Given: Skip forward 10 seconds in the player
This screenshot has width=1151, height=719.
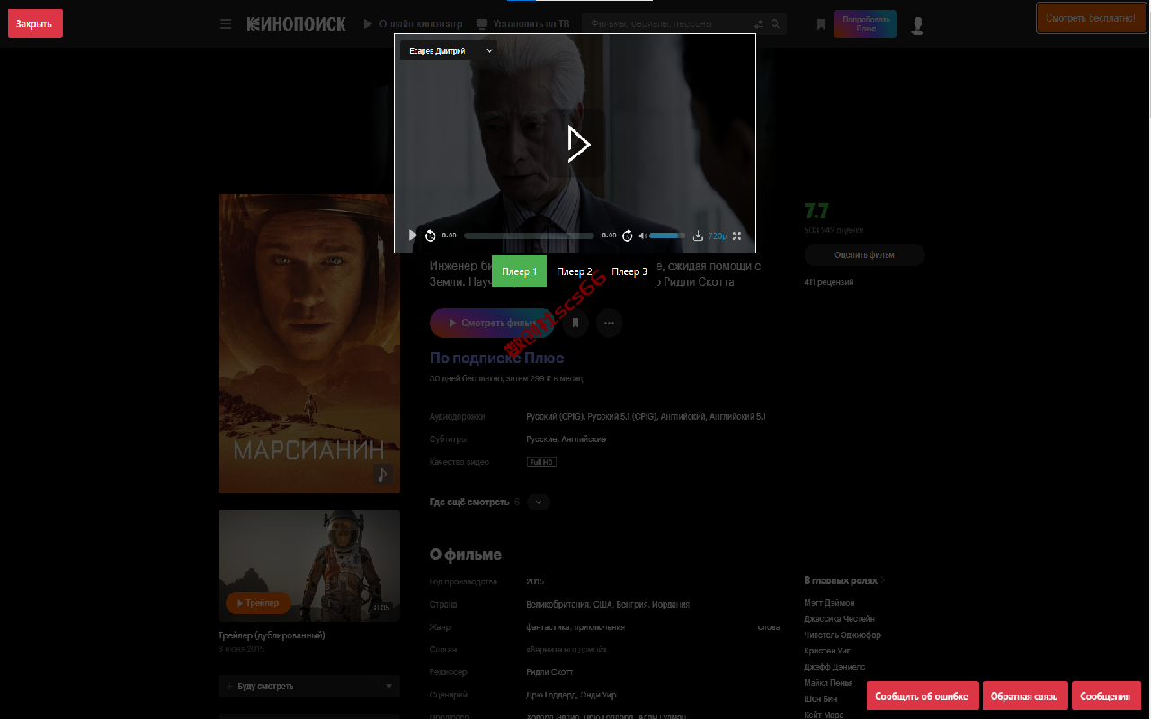Looking at the screenshot, I should pos(628,235).
